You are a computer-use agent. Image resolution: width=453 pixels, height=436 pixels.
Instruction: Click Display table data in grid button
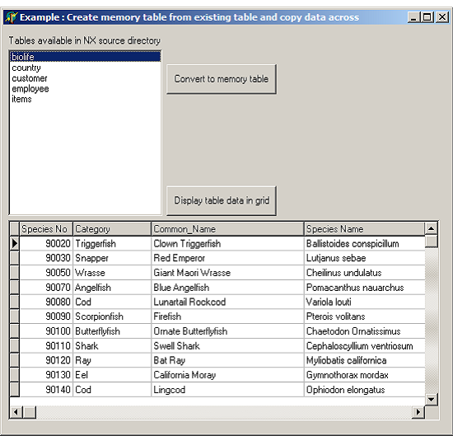tap(222, 200)
